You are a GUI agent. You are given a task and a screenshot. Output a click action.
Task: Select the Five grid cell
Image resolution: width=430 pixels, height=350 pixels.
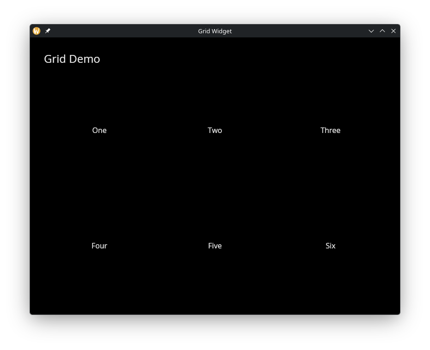[x=215, y=246]
